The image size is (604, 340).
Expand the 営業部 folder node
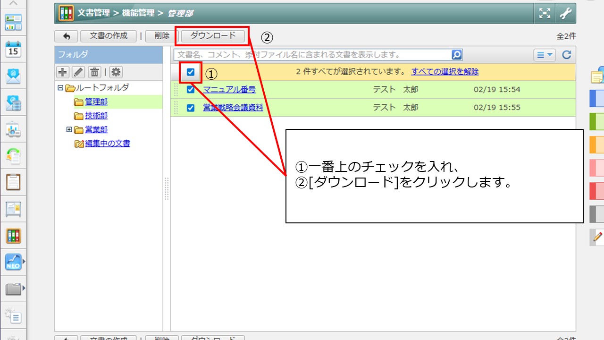[x=69, y=129]
